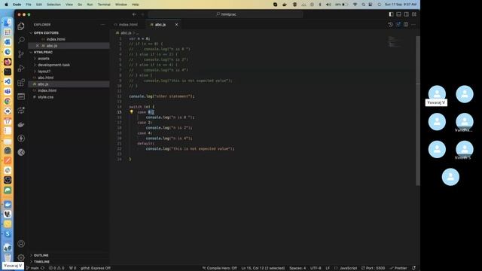Open the Accounts icon in the activity bar
The height and width of the screenshot is (271, 482).
(x=21, y=244)
